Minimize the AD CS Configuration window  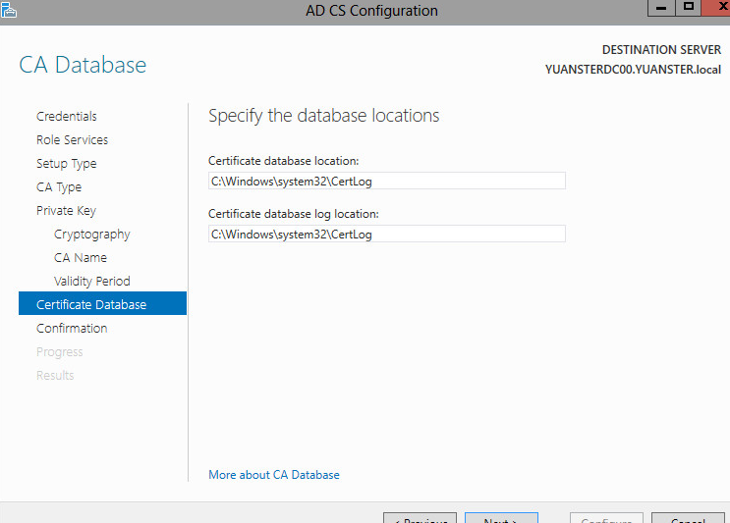661,8
